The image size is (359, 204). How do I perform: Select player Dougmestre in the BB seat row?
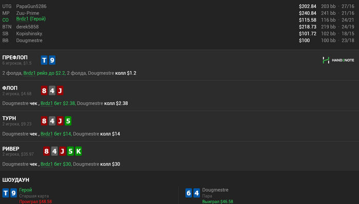pyautogui.click(x=29, y=40)
